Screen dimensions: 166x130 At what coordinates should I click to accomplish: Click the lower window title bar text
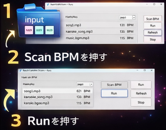point(37,70)
